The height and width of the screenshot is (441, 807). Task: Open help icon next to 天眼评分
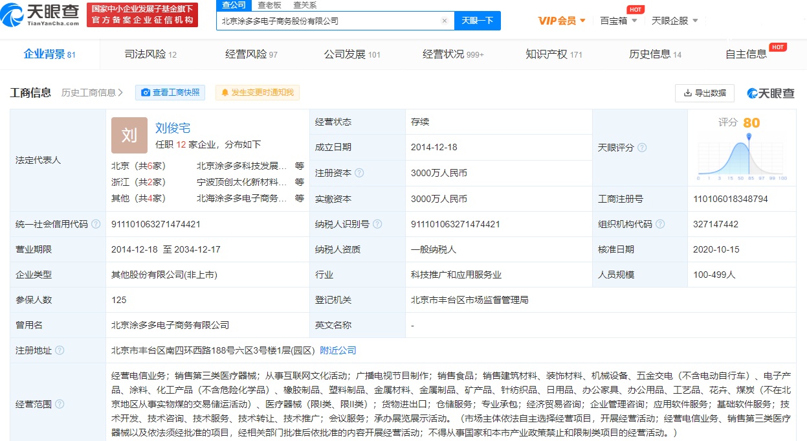point(642,148)
